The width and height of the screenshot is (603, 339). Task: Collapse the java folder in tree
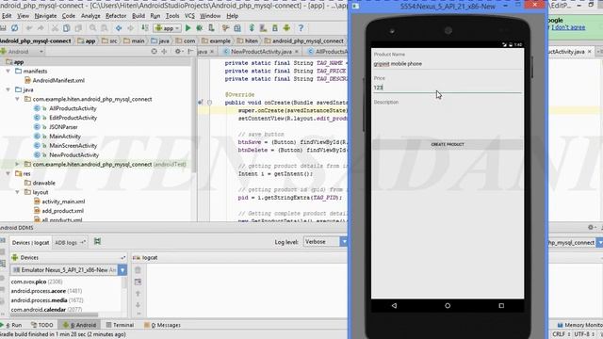coord(8,89)
